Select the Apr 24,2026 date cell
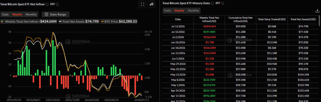This screenshot has height=102, width=321. click(x=178, y=90)
